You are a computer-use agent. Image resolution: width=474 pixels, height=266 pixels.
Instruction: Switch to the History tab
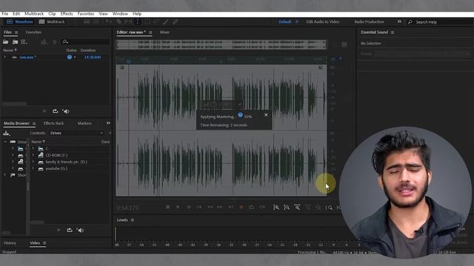pos(10,243)
